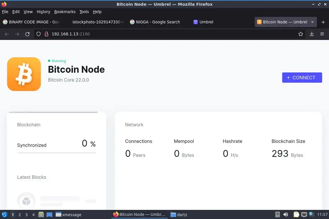Click the blue CONNECT button
The height and width of the screenshot is (219, 329).
click(302, 78)
